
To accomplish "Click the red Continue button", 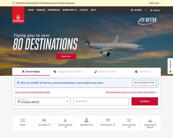I will 145,101.
